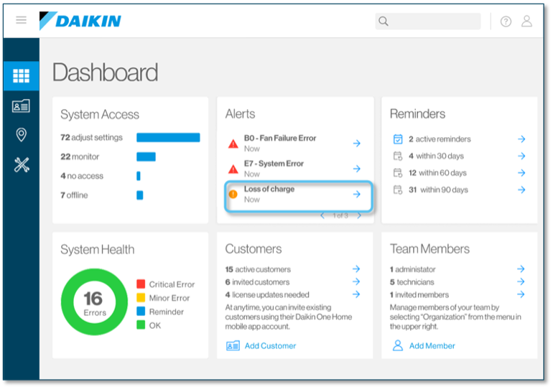Select the B0 - Fan Failure Error text
This screenshot has height=392, width=553.
(x=280, y=138)
